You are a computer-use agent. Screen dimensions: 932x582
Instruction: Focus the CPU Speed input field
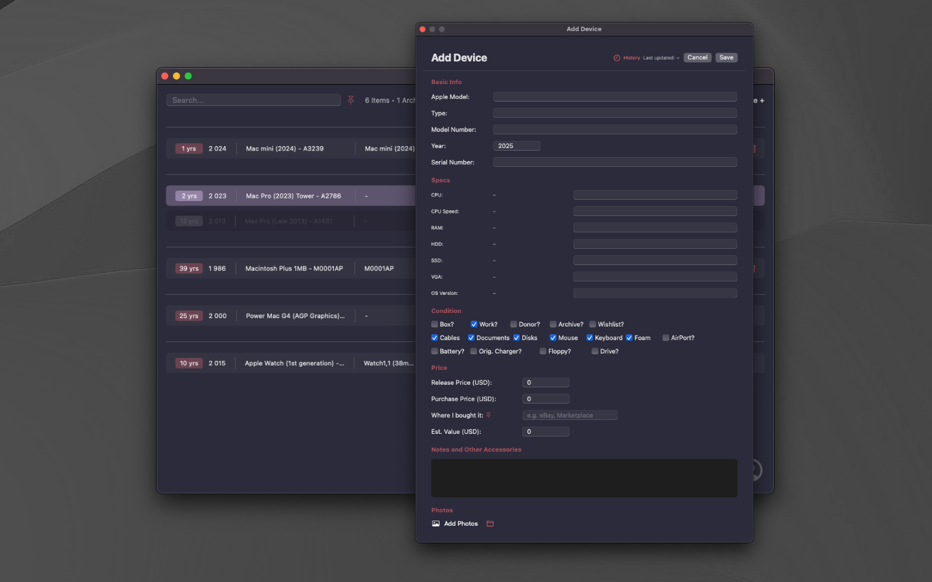655,211
